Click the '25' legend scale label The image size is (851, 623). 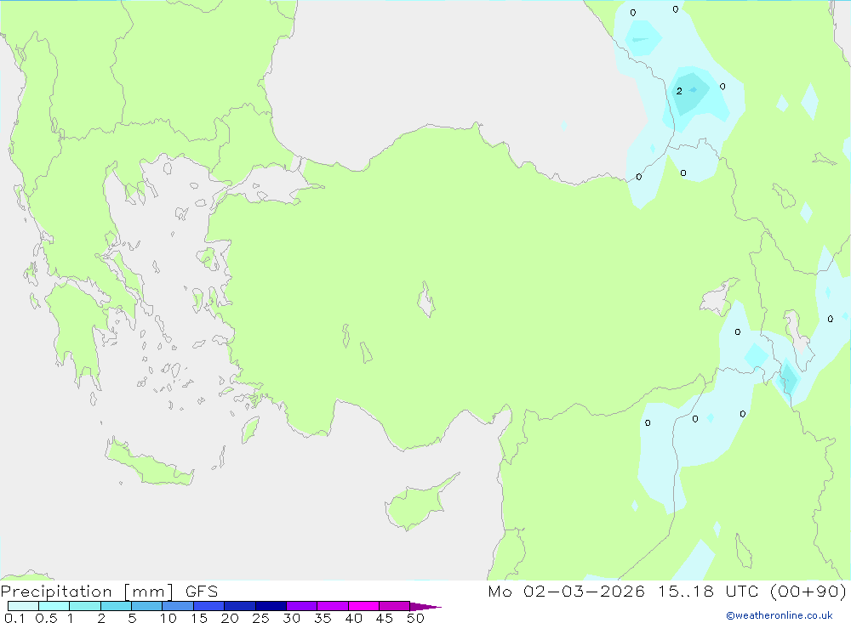pyautogui.click(x=260, y=618)
